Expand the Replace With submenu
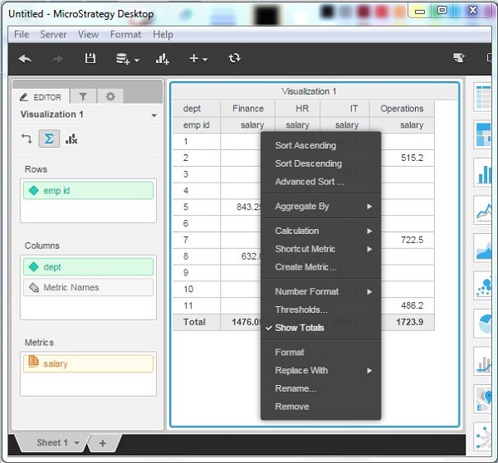Image resolution: width=498 pixels, height=463 pixels. 320,370
